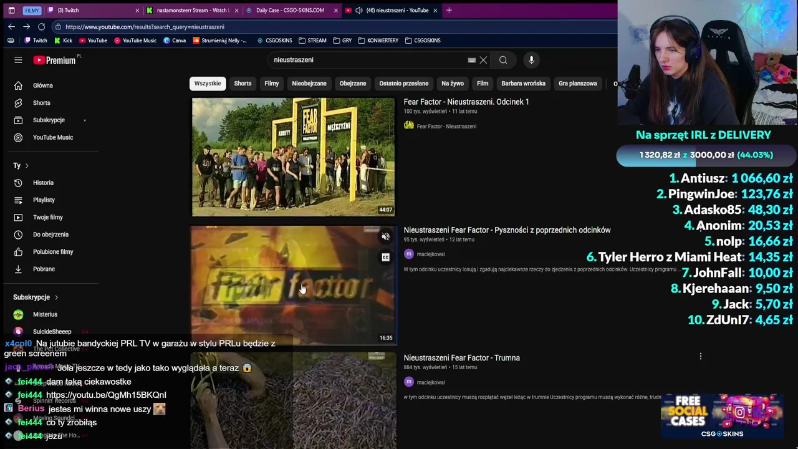Open Fear Factor Nieustraszeni Odcinek 1 title
The height and width of the screenshot is (449, 798).
[x=466, y=102]
